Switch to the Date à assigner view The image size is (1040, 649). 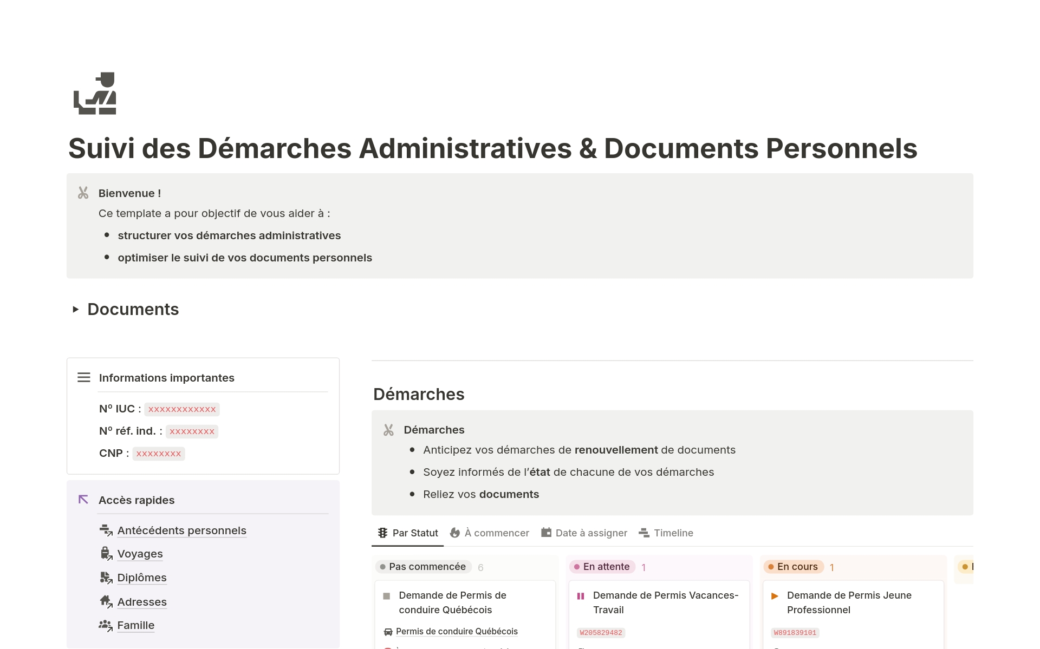point(591,533)
